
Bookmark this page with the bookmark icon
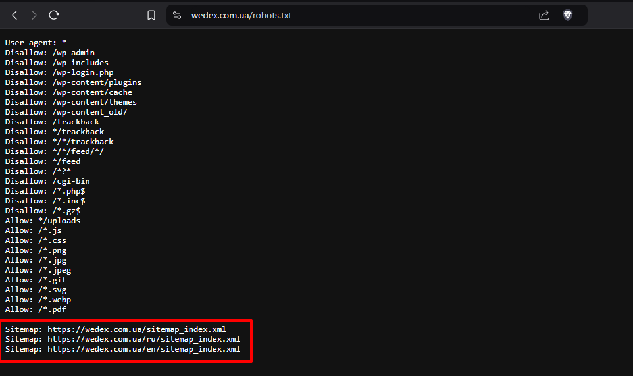click(x=151, y=15)
